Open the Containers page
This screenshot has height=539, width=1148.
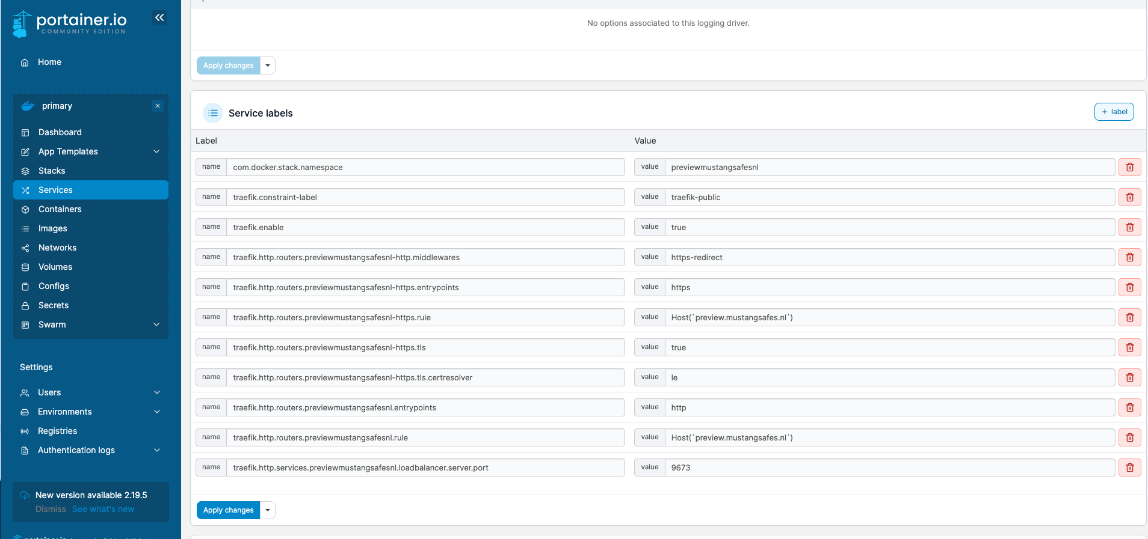(x=60, y=209)
